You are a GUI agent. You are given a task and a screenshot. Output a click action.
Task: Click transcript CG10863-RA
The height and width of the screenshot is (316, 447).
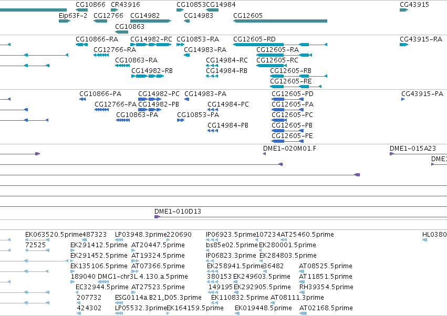point(136,60)
